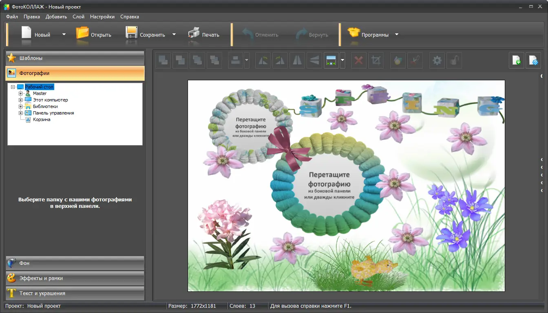Open the Настройки menu
Viewport: 548px width, 313px height.
coord(102,17)
